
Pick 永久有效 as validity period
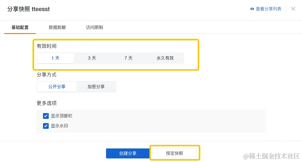tap(165, 58)
